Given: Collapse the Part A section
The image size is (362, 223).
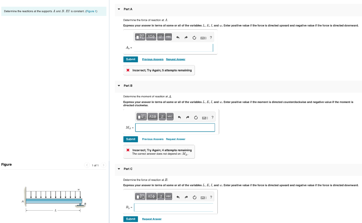Looking at the screenshot, I should click(x=119, y=9).
